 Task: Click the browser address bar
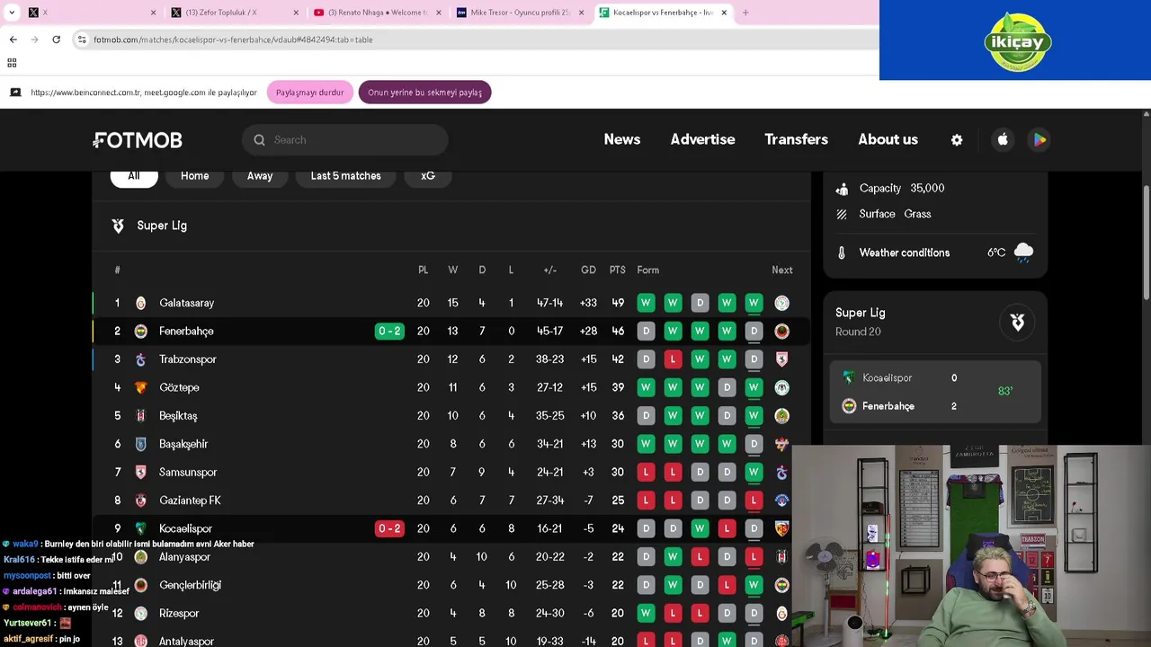coord(477,40)
